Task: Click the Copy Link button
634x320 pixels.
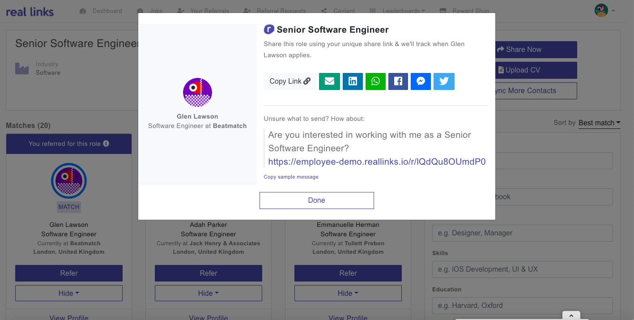Action: point(289,81)
